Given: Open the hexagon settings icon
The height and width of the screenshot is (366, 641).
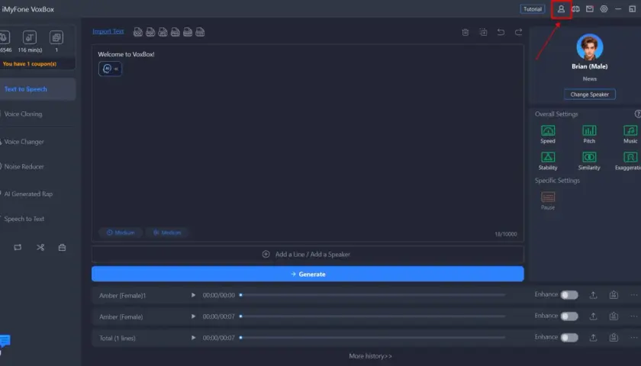Looking at the screenshot, I should tap(604, 9).
